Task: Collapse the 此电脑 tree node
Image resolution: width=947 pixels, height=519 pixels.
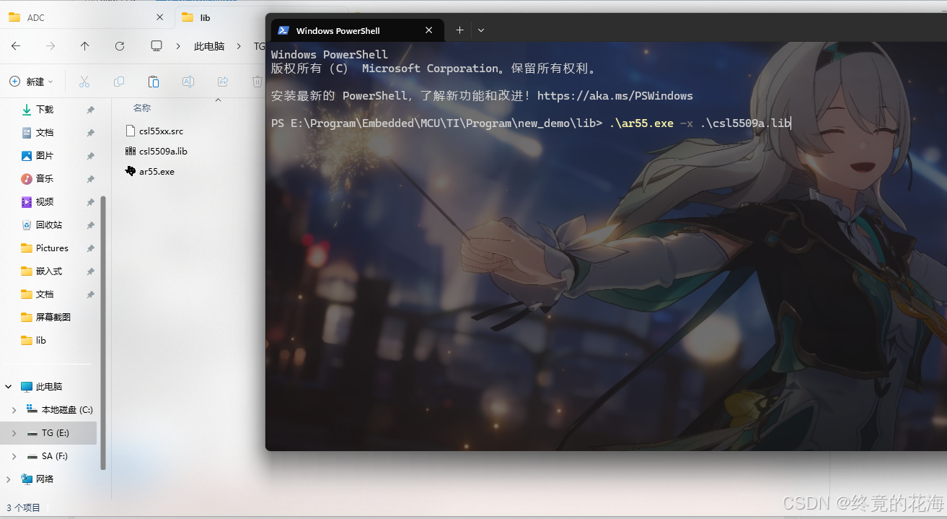Action: [8, 387]
